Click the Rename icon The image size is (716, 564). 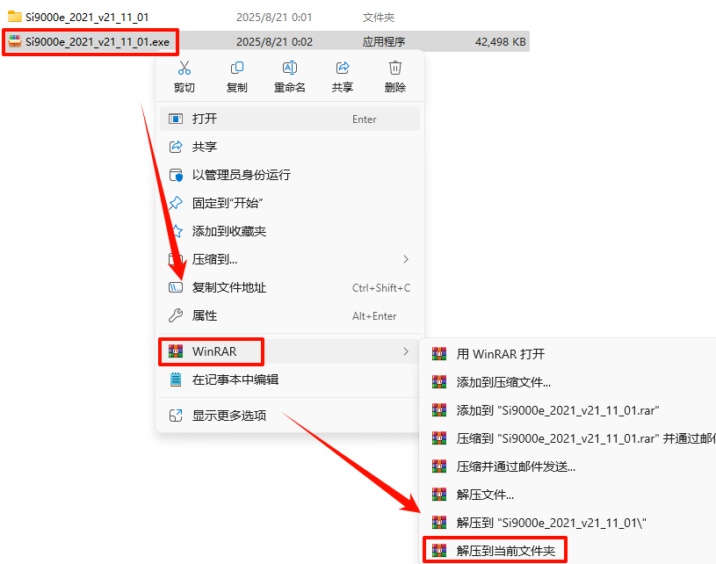click(290, 68)
